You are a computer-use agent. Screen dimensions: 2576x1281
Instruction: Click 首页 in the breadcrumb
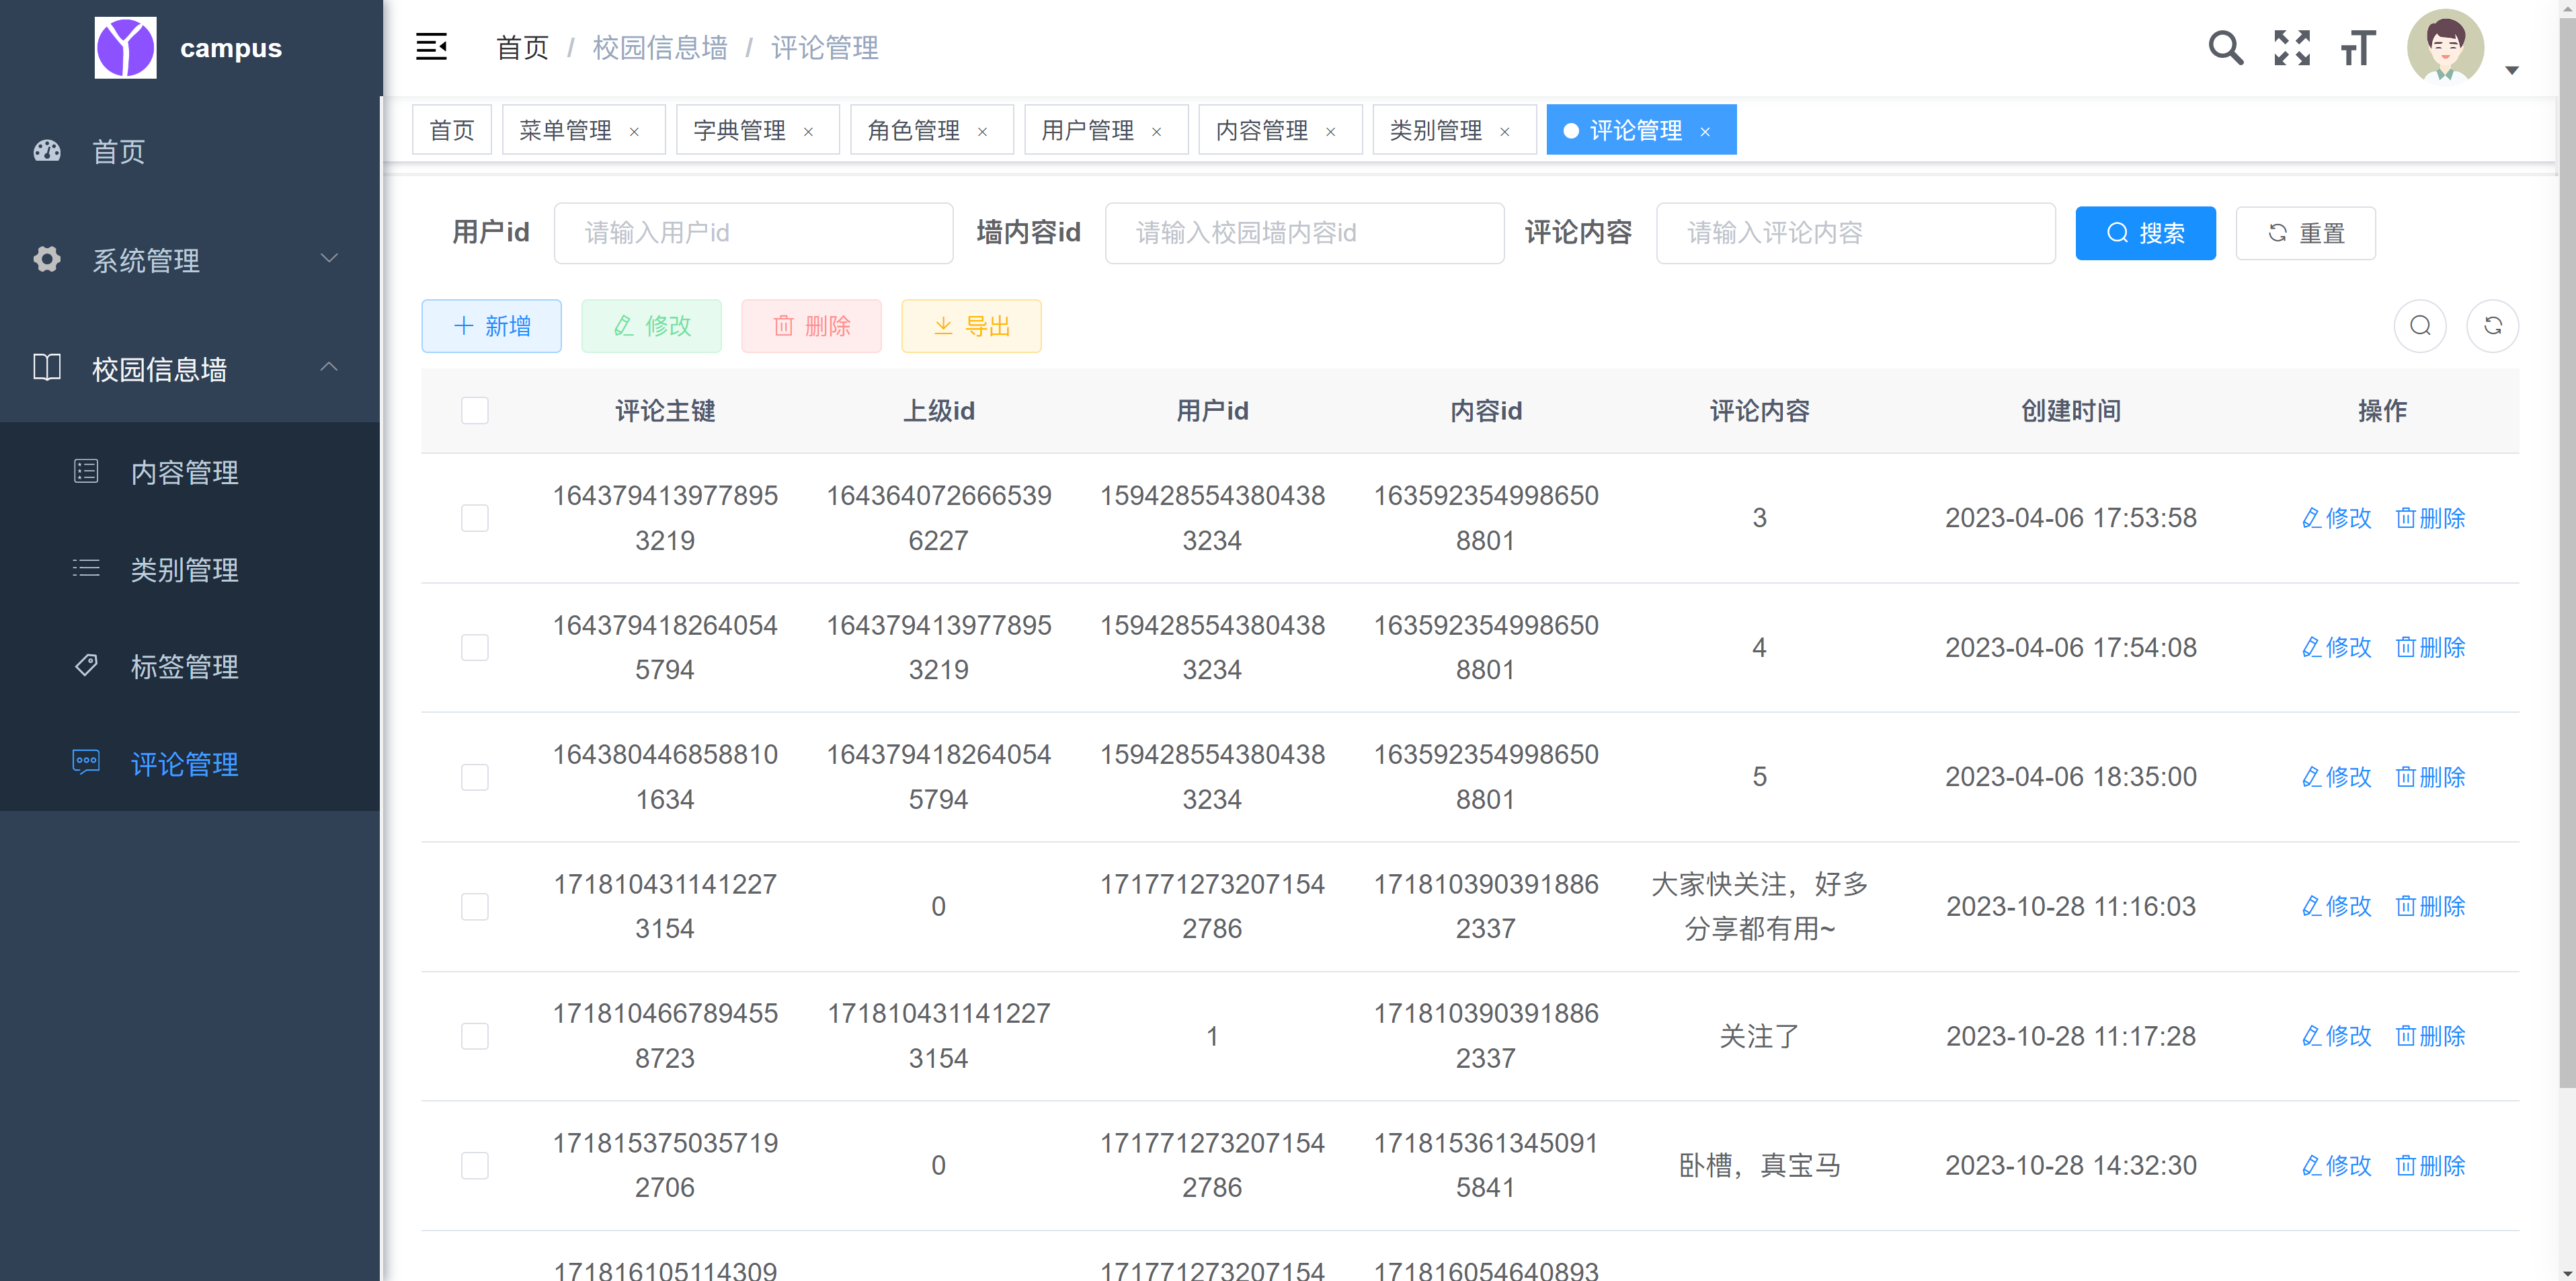tap(522, 47)
